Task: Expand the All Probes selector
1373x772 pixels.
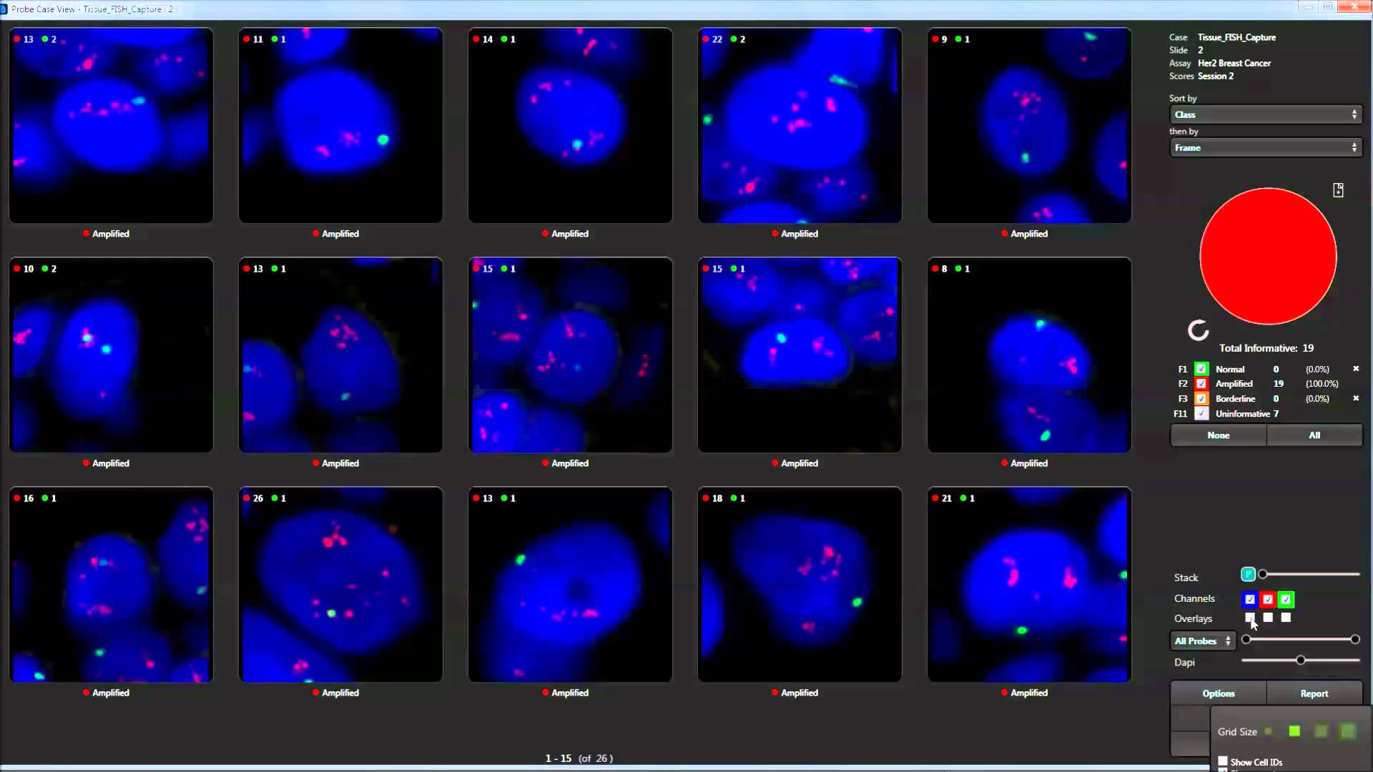Action: (x=1203, y=640)
